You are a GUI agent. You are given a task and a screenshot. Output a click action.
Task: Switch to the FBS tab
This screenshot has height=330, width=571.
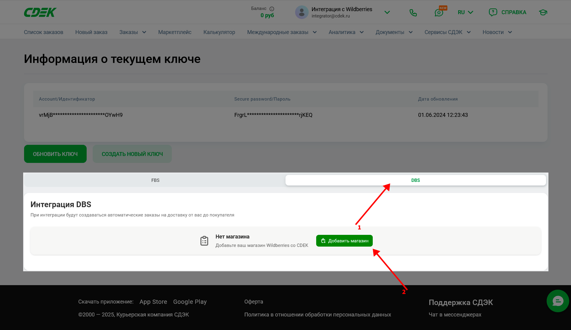(155, 180)
